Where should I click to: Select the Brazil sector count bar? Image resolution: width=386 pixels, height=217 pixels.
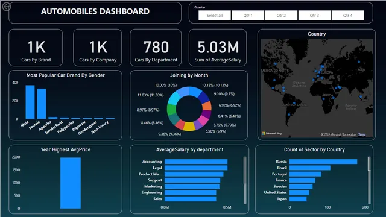point(310,168)
